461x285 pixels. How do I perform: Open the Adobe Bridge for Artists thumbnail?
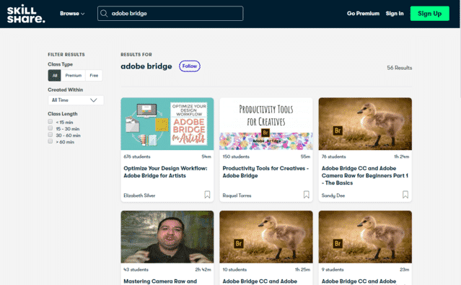pyautogui.click(x=167, y=124)
